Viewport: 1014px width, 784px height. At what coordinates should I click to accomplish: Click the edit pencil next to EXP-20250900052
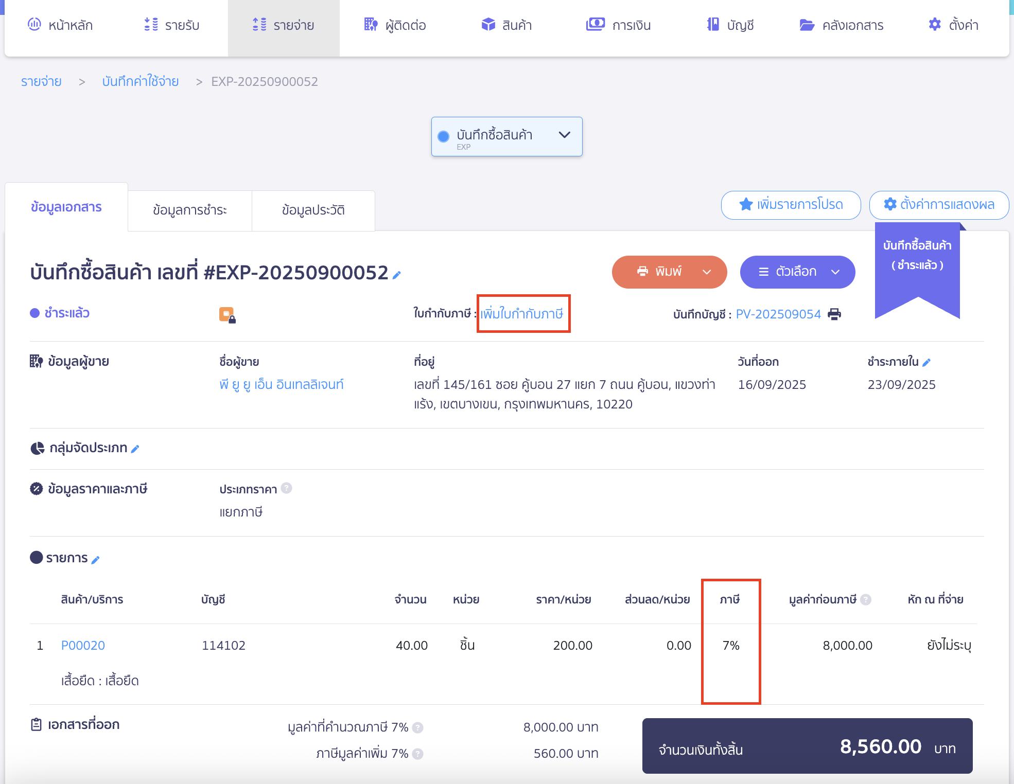(x=396, y=275)
